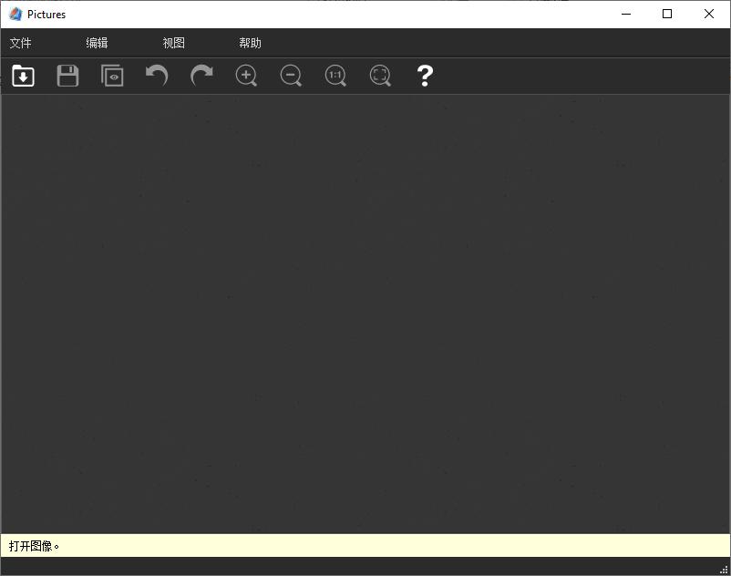Click the Pictures app icon in title bar
The image size is (731, 576).
click(x=15, y=14)
